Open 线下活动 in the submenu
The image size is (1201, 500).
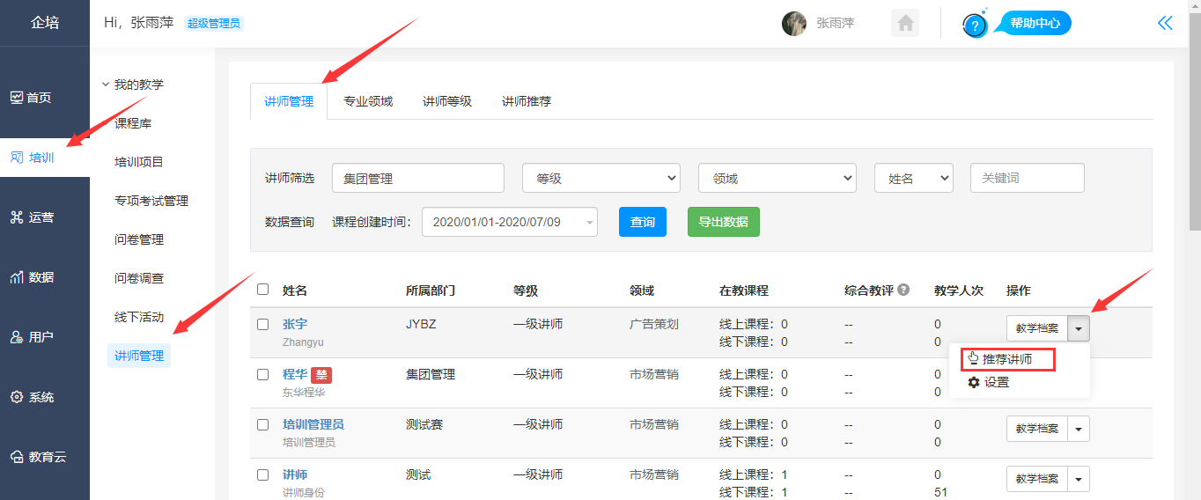(139, 317)
